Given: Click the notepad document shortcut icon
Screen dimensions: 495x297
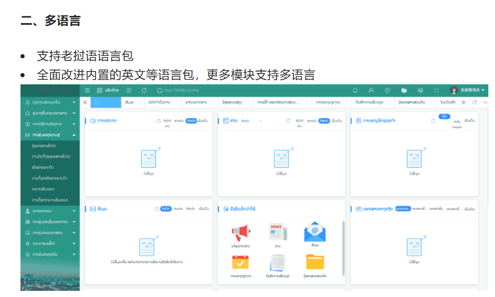Looking at the screenshot, I should pos(277,262).
